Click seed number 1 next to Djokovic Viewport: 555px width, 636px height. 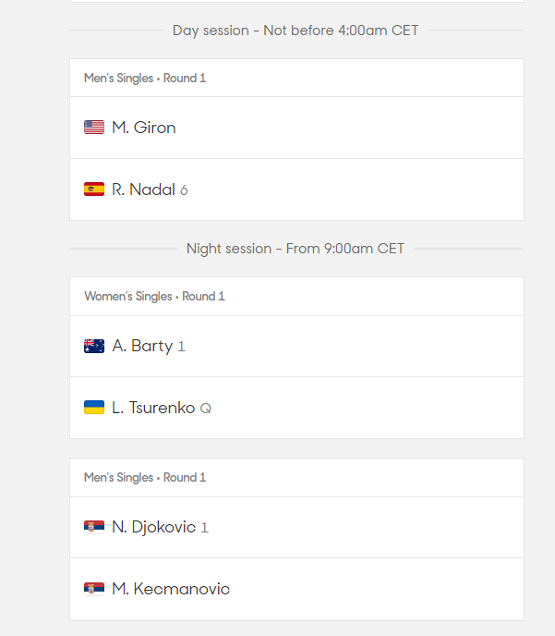point(205,528)
